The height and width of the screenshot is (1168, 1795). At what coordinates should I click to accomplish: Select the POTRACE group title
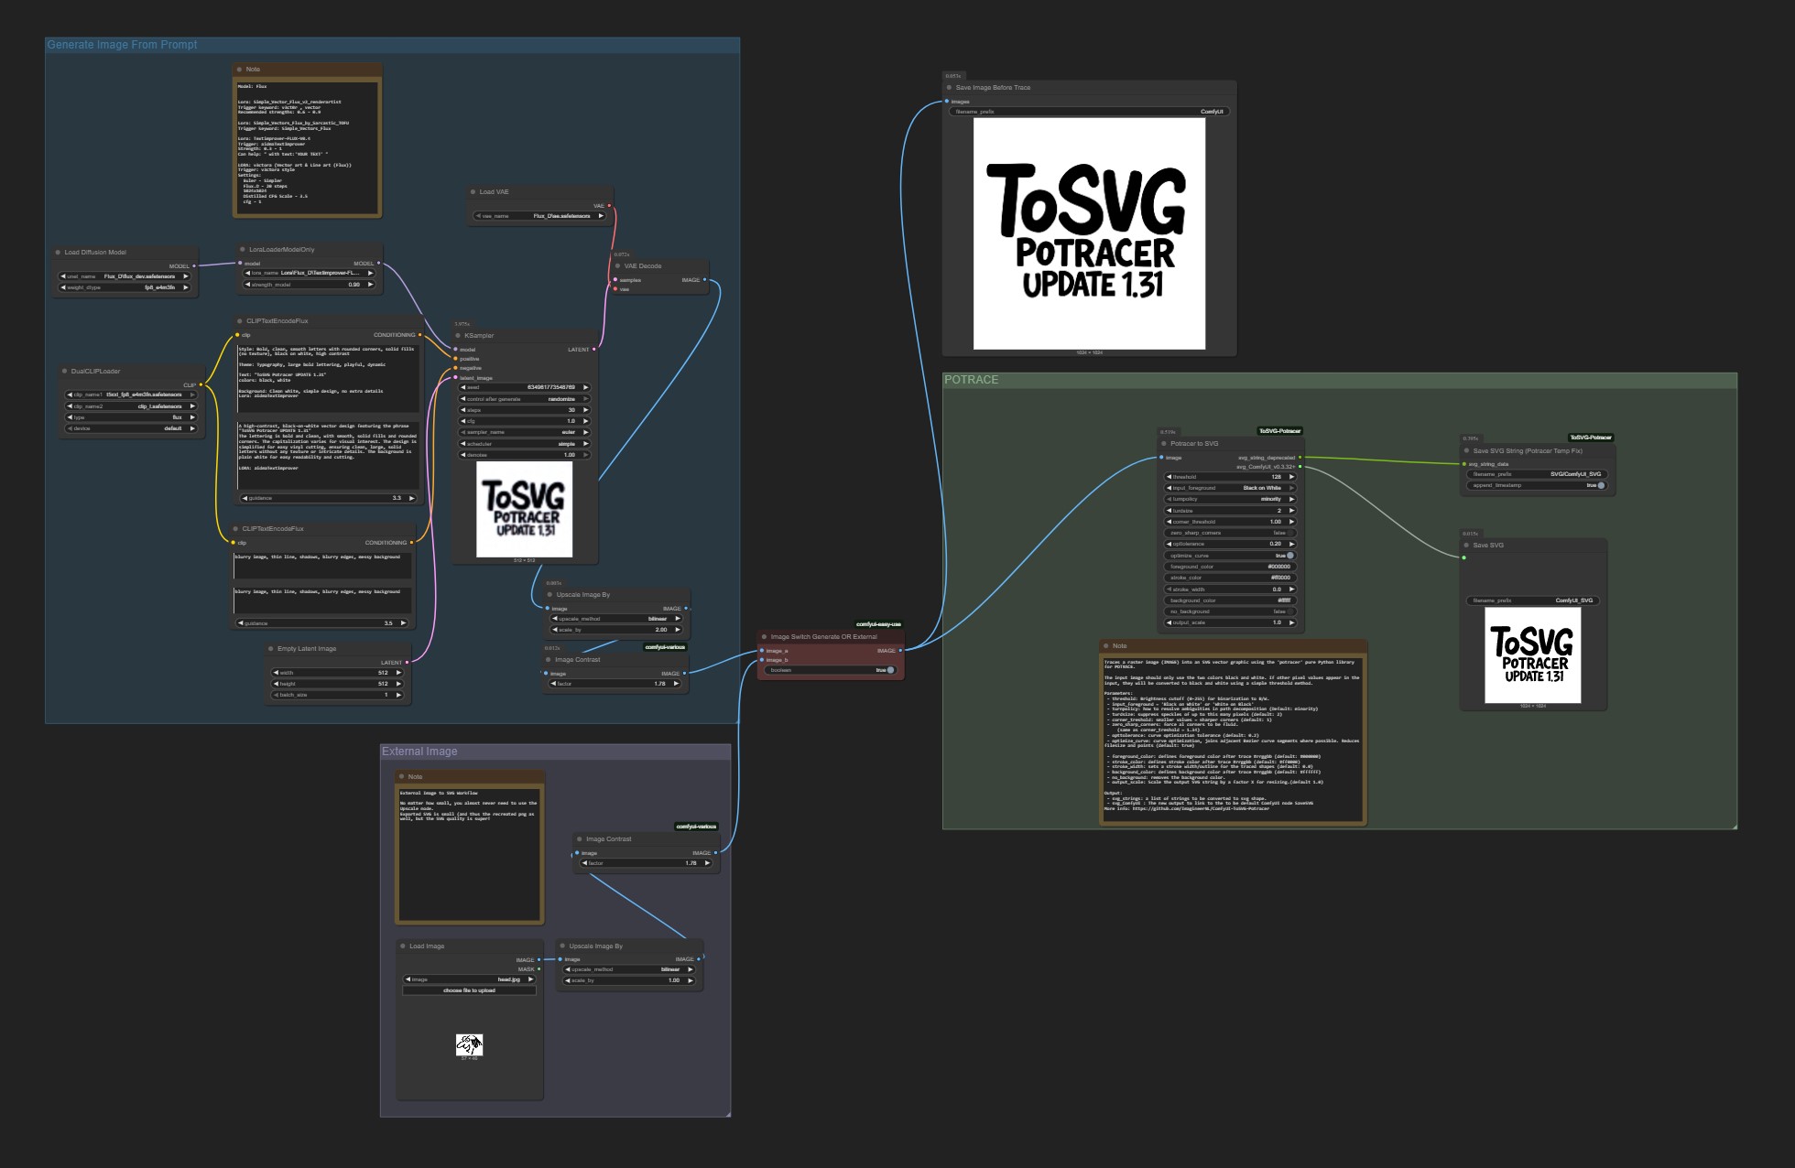[972, 380]
